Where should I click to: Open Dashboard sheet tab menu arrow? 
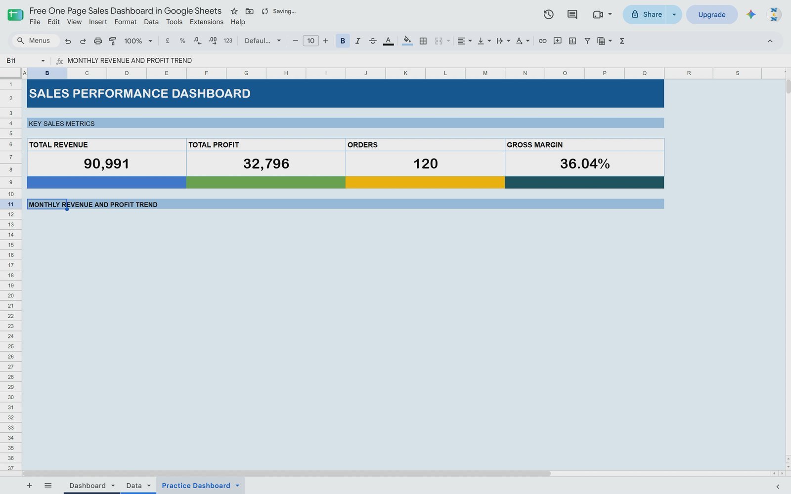(x=113, y=486)
